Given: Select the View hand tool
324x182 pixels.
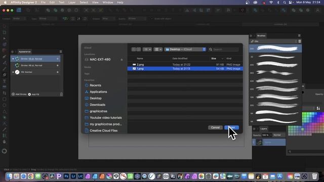Looking at the screenshot, I should tap(5, 142).
